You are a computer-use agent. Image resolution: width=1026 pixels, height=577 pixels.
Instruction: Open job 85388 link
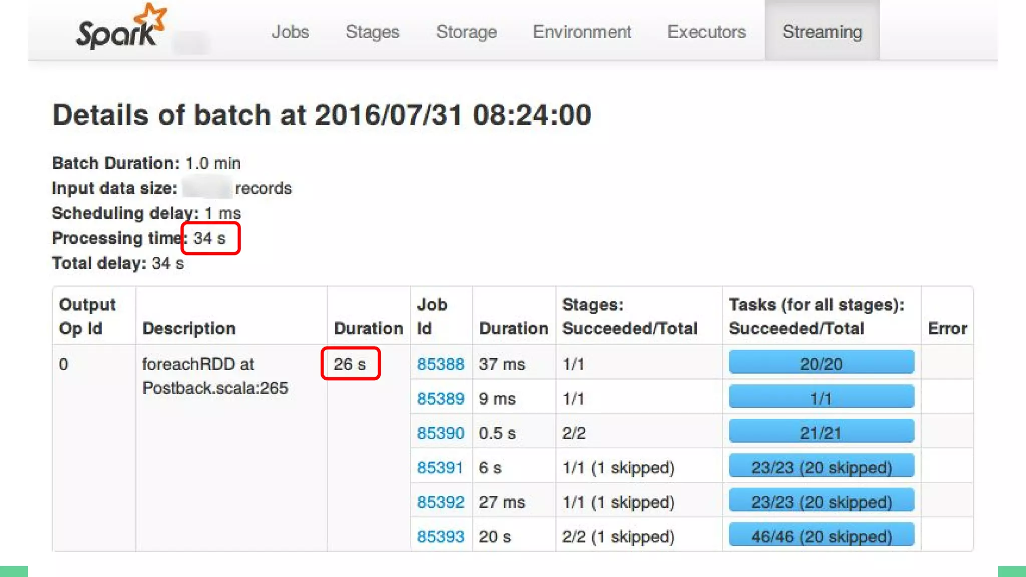click(440, 364)
